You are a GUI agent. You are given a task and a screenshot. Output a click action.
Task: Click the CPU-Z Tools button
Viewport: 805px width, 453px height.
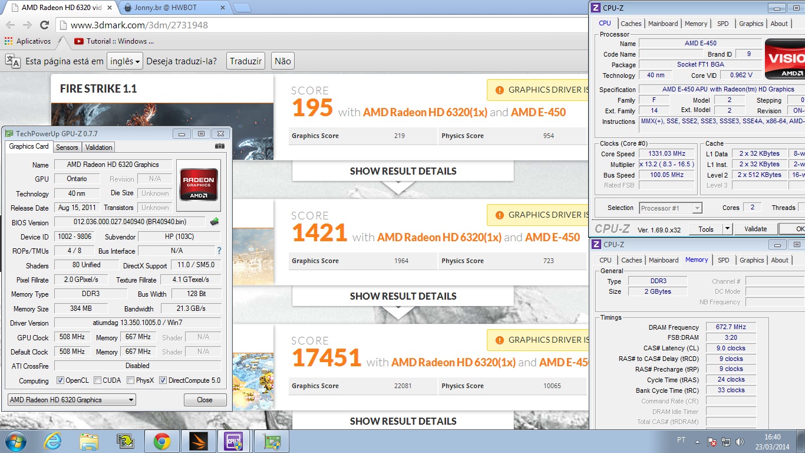(706, 229)
